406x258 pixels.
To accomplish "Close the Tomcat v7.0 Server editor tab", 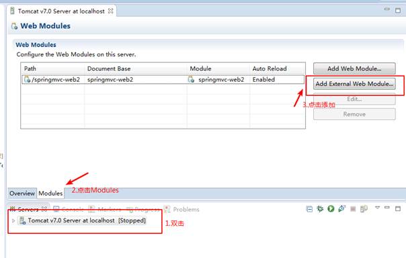I will click(110, 11).
